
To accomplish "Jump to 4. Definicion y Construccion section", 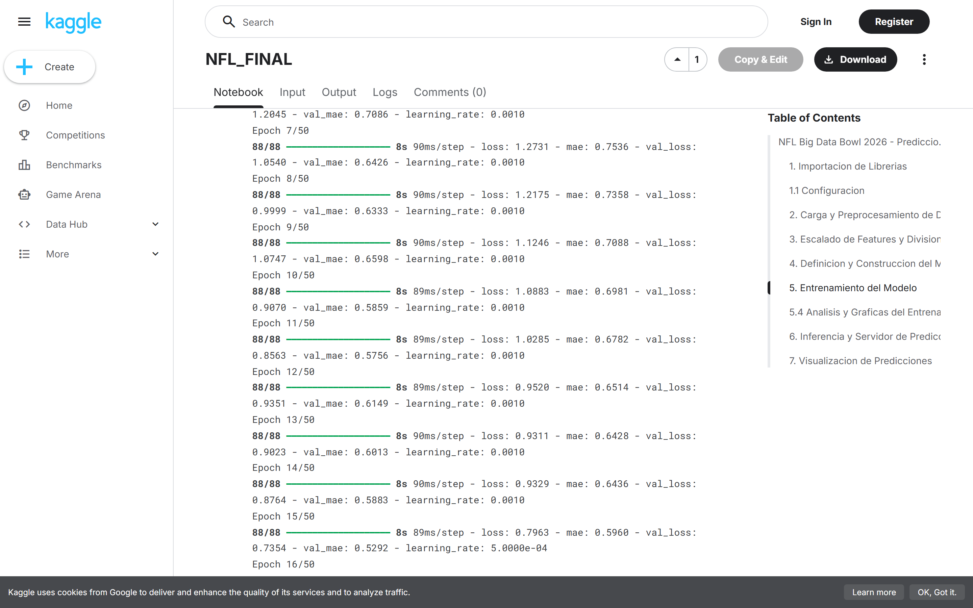I will pyautogui.click(x=865, y=263).
